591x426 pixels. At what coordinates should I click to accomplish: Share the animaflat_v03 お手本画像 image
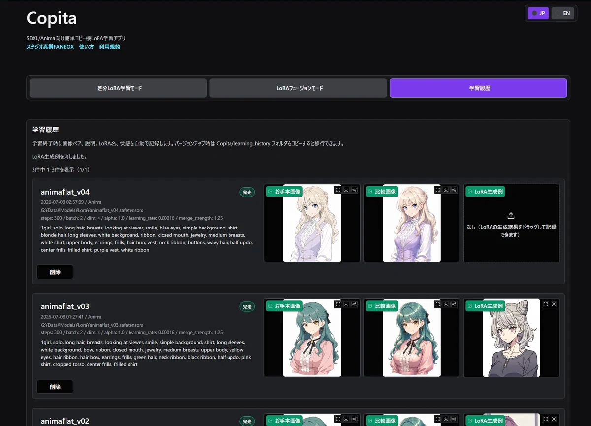[x=354, y=304]
